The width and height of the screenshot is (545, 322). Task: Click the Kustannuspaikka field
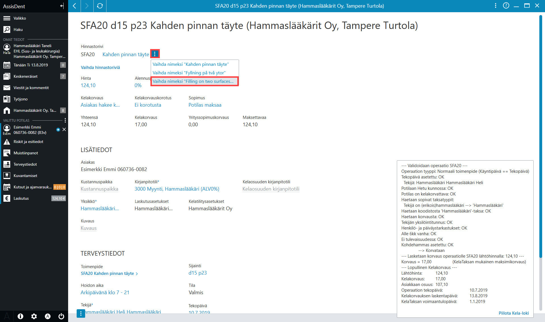(x=99, y=189)
